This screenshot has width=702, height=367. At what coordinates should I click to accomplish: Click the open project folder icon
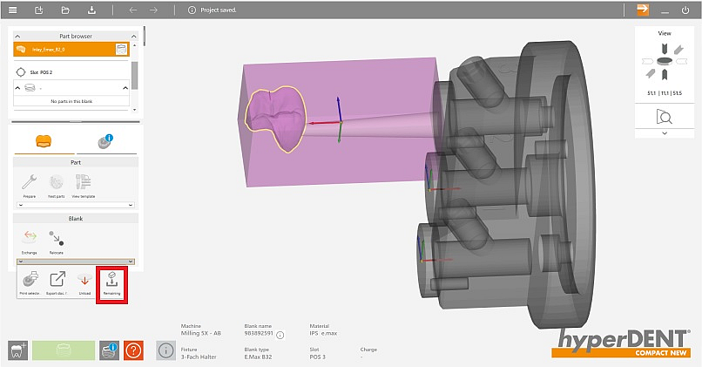point(65,10)
